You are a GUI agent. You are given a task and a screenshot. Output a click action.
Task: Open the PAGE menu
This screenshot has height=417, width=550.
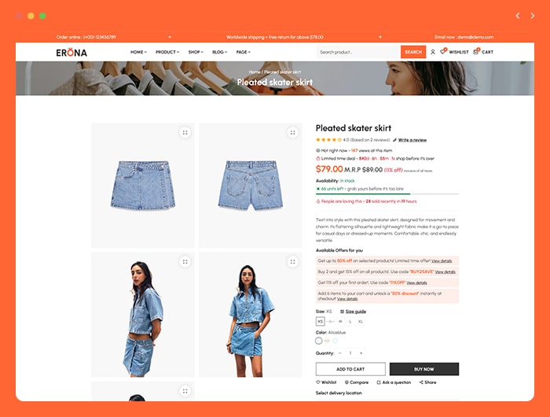click(243, 52)
